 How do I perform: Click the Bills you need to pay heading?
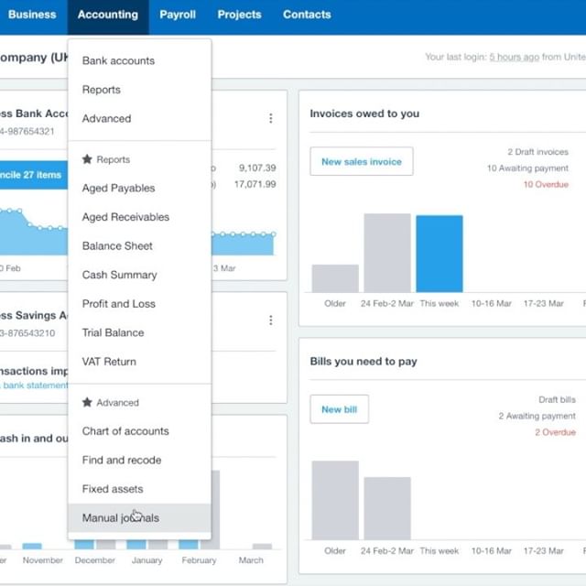click(364, 362)
